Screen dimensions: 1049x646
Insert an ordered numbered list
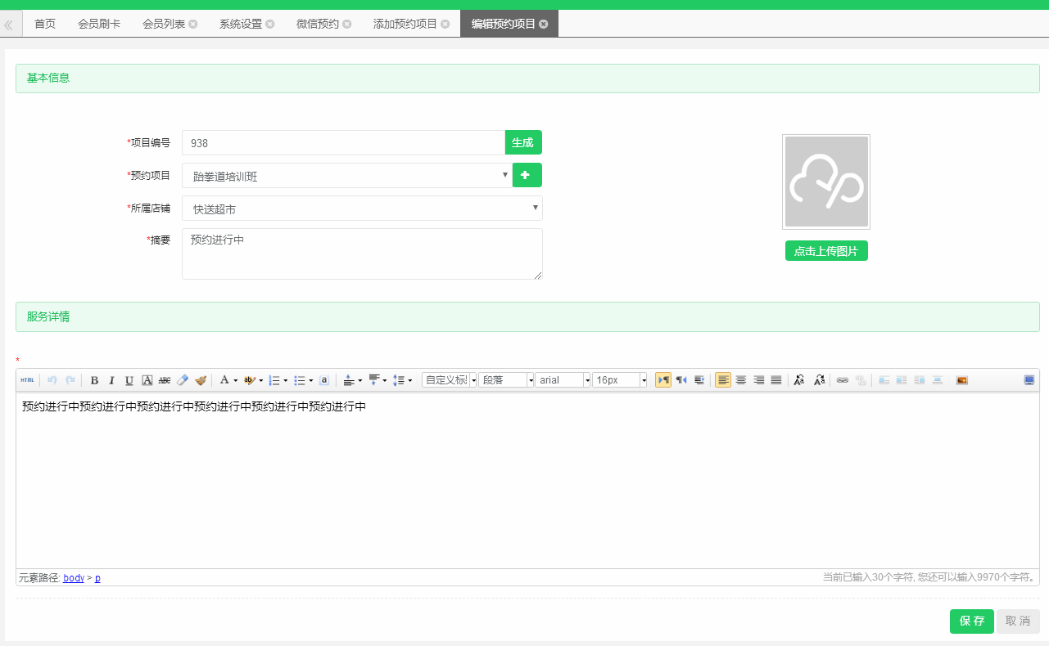coord(274,380)
